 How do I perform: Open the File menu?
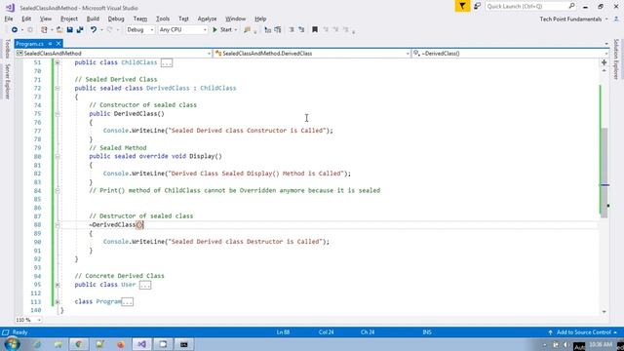[x=9, y=19]
